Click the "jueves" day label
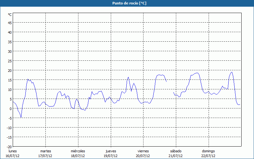The width and height of the screenshot is (254, 159). [x=110, y=151]
